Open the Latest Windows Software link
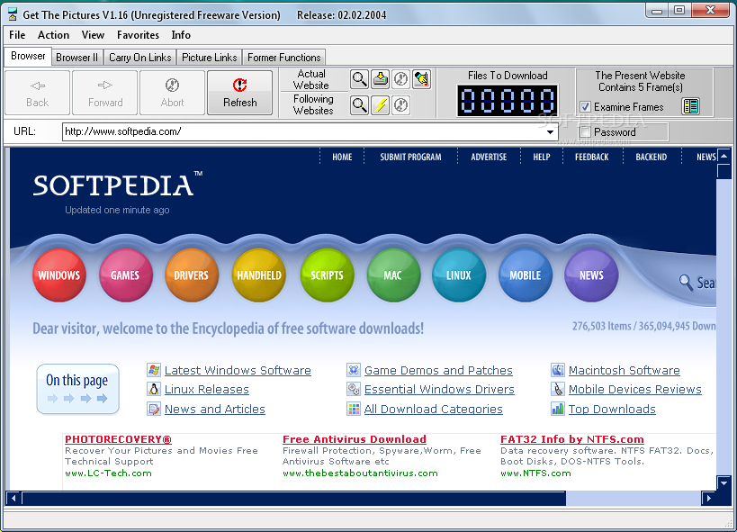This screenshot has height=532, width=737. [238, 370]
